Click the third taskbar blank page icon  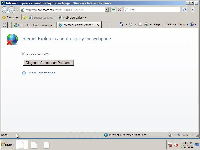coord(46,145)
